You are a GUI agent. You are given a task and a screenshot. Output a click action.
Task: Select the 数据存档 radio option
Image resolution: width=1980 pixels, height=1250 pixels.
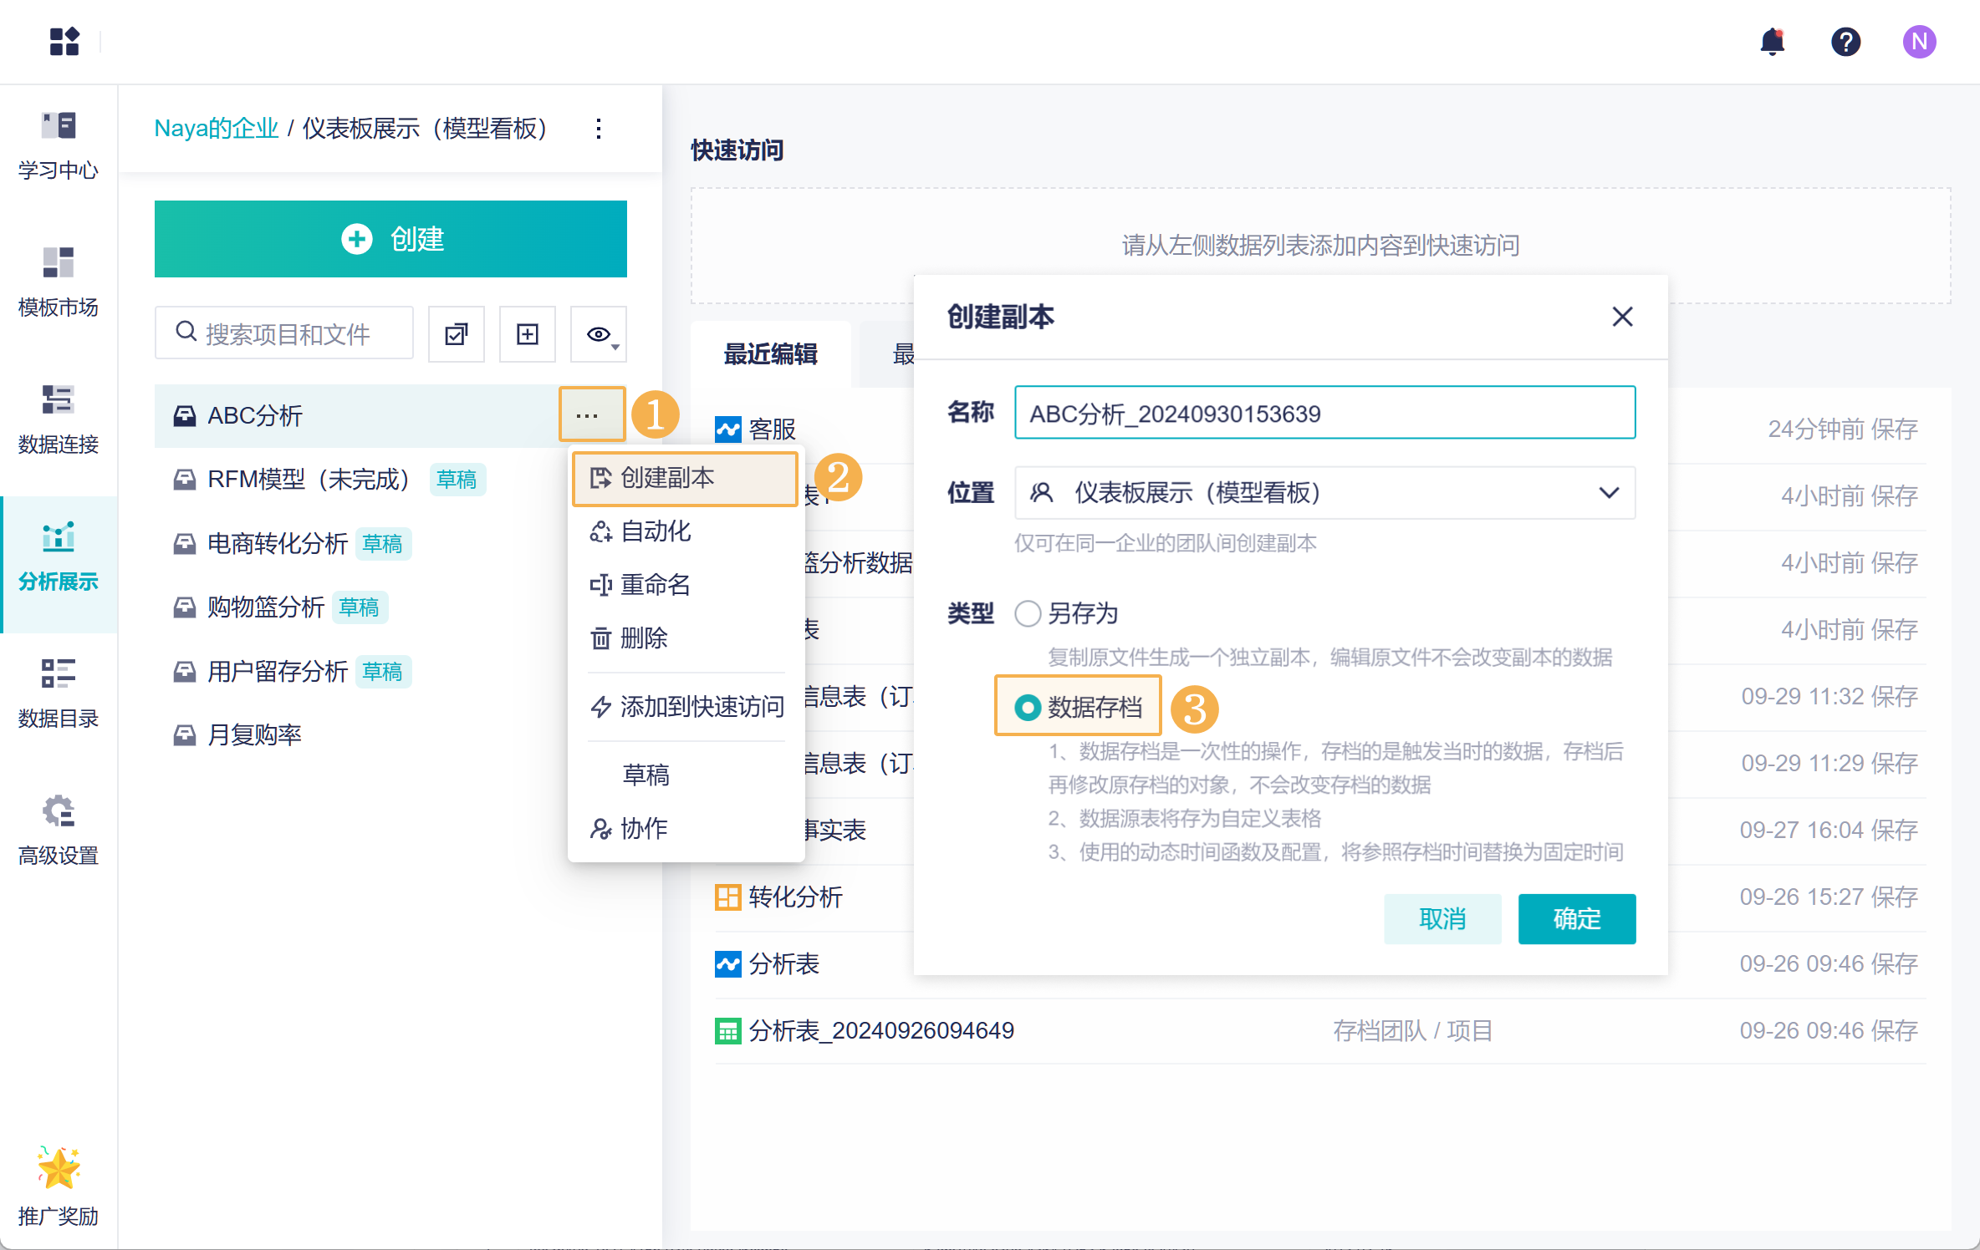1028,708
